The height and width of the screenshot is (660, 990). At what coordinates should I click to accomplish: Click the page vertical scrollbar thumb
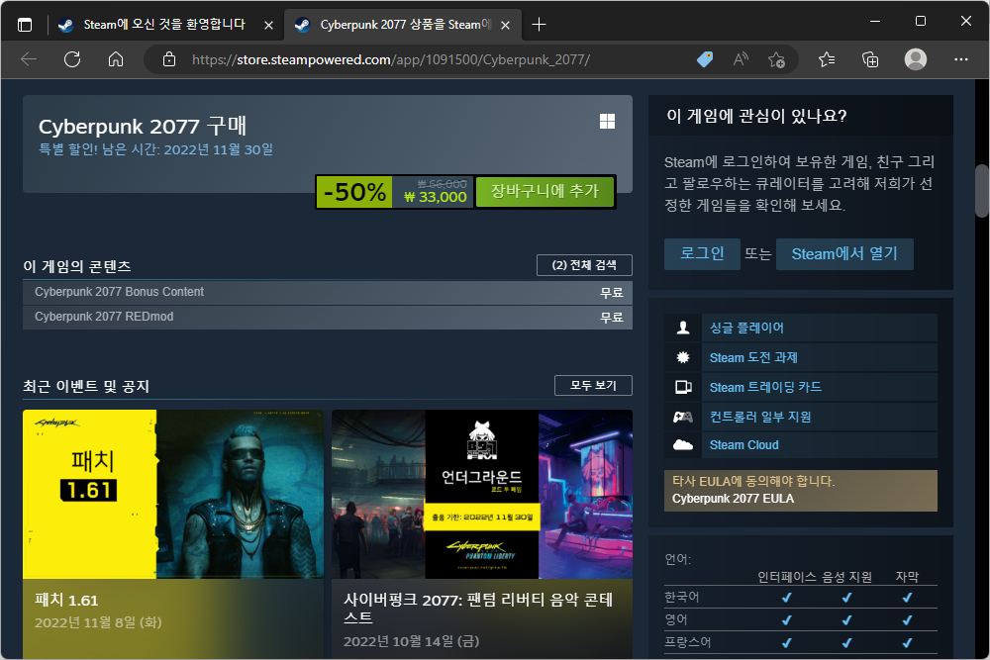[x=981, y=191]
